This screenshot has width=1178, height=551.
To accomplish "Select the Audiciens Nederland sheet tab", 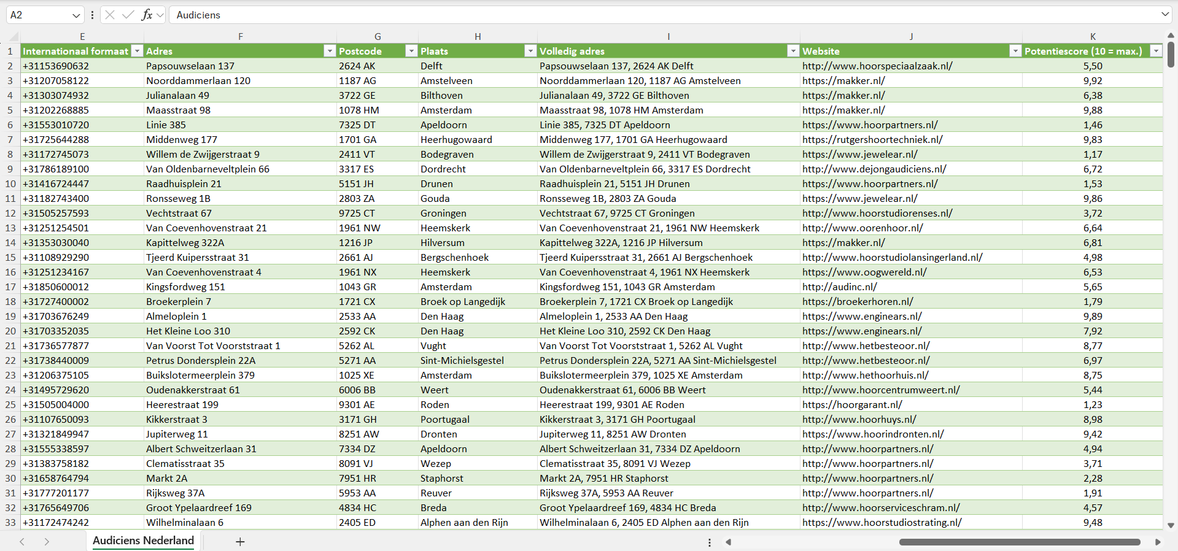I will point(143,541).
